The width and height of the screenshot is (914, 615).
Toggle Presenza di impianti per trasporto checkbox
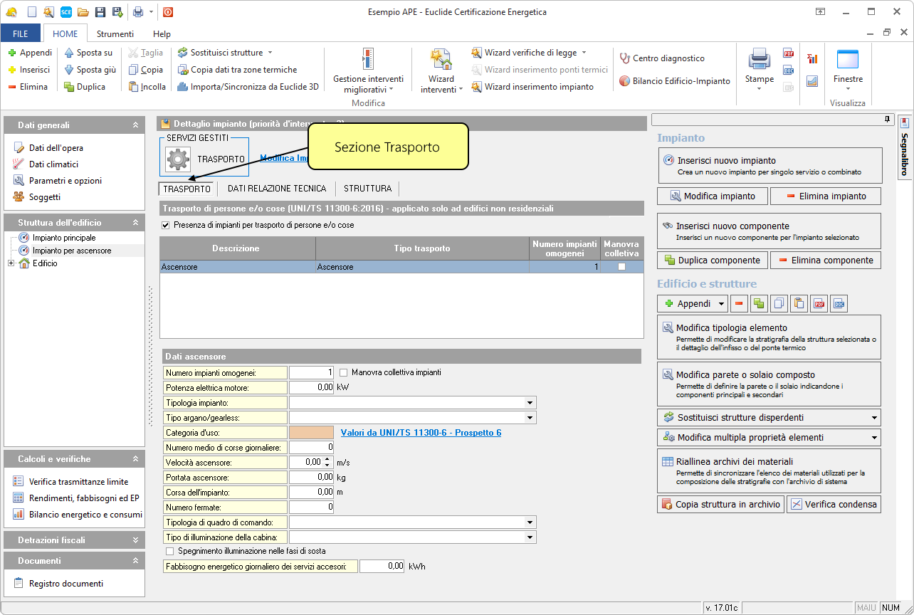point(167,225)
